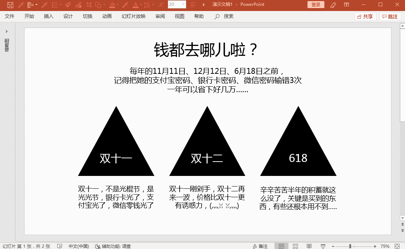Image resolution: width=405 pixels, height=249 pixels.
Task: Open the font color dropdown arrow
Action: click(141, 5)
